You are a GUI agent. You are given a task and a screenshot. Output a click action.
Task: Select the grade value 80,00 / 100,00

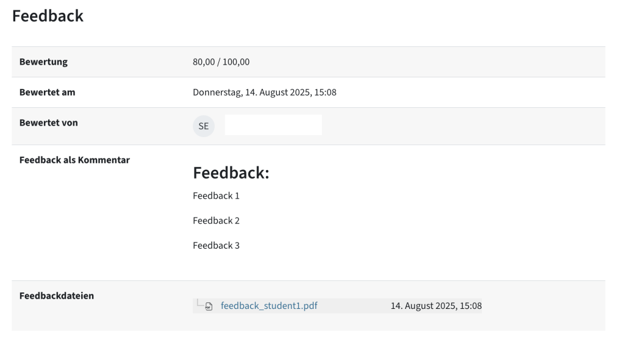(x=221, y=62)
